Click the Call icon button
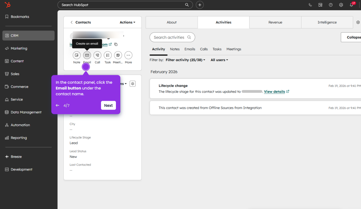 pos(97,55)
